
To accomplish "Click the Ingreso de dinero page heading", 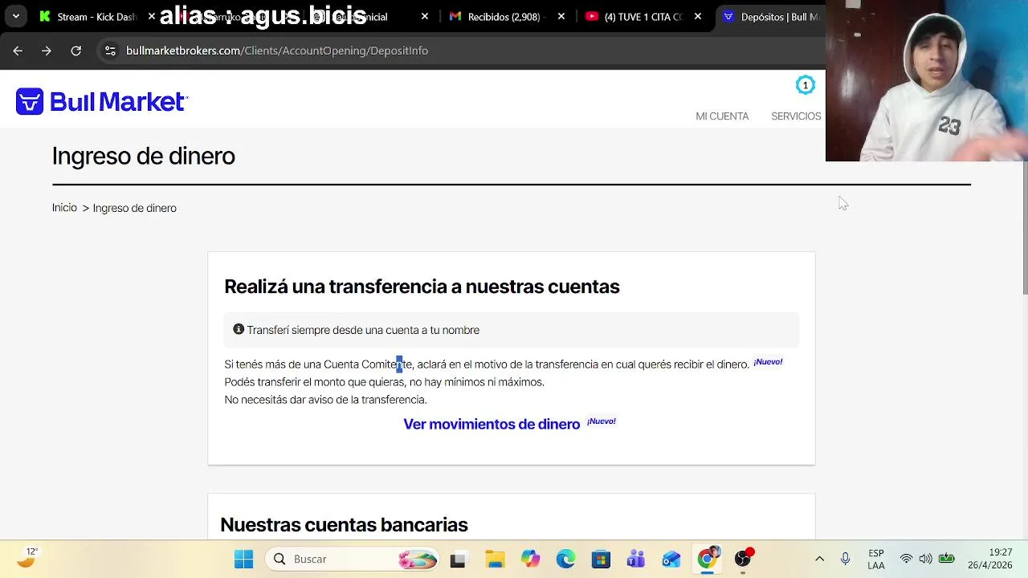I will click(144, 156).
